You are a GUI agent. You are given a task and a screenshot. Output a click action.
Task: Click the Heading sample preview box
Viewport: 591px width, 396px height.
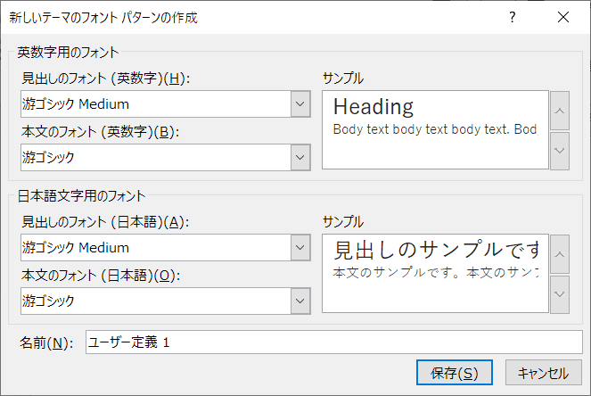point(434,129)
